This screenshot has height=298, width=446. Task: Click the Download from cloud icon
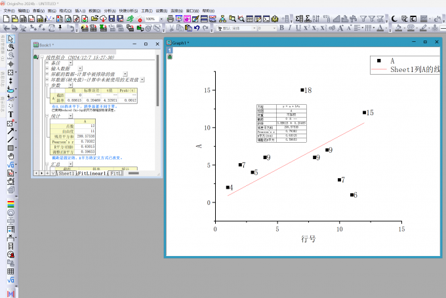(x=103, y=19)
